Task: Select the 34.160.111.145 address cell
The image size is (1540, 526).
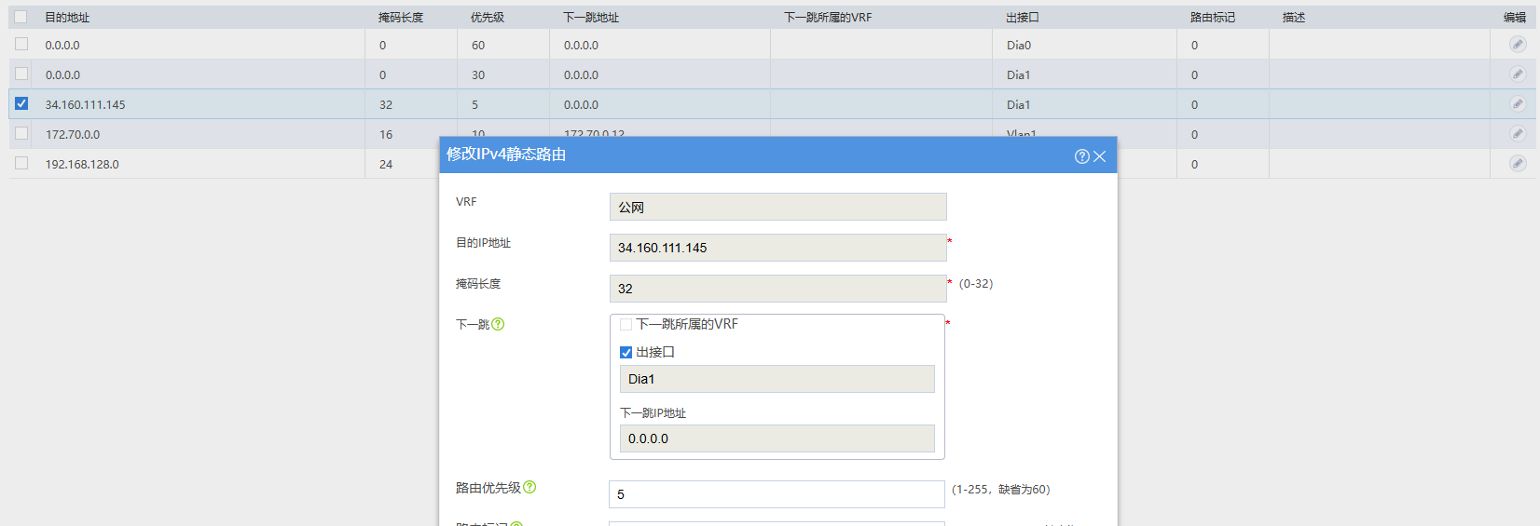Action: point(85,105)
